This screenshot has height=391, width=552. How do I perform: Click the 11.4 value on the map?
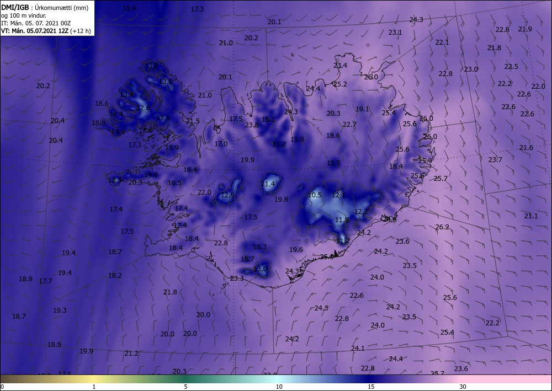coord(268,184)
